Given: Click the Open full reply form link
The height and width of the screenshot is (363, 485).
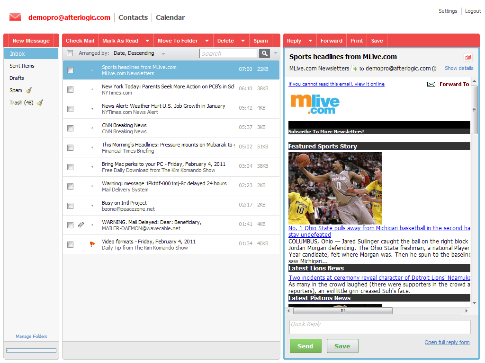Looking at the screenshot, I should tap(447, 342).
